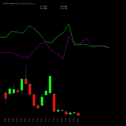This screenshot has height=126, width=126.
Task: Select the '04 Dec' date label
Action: (17, 120)
